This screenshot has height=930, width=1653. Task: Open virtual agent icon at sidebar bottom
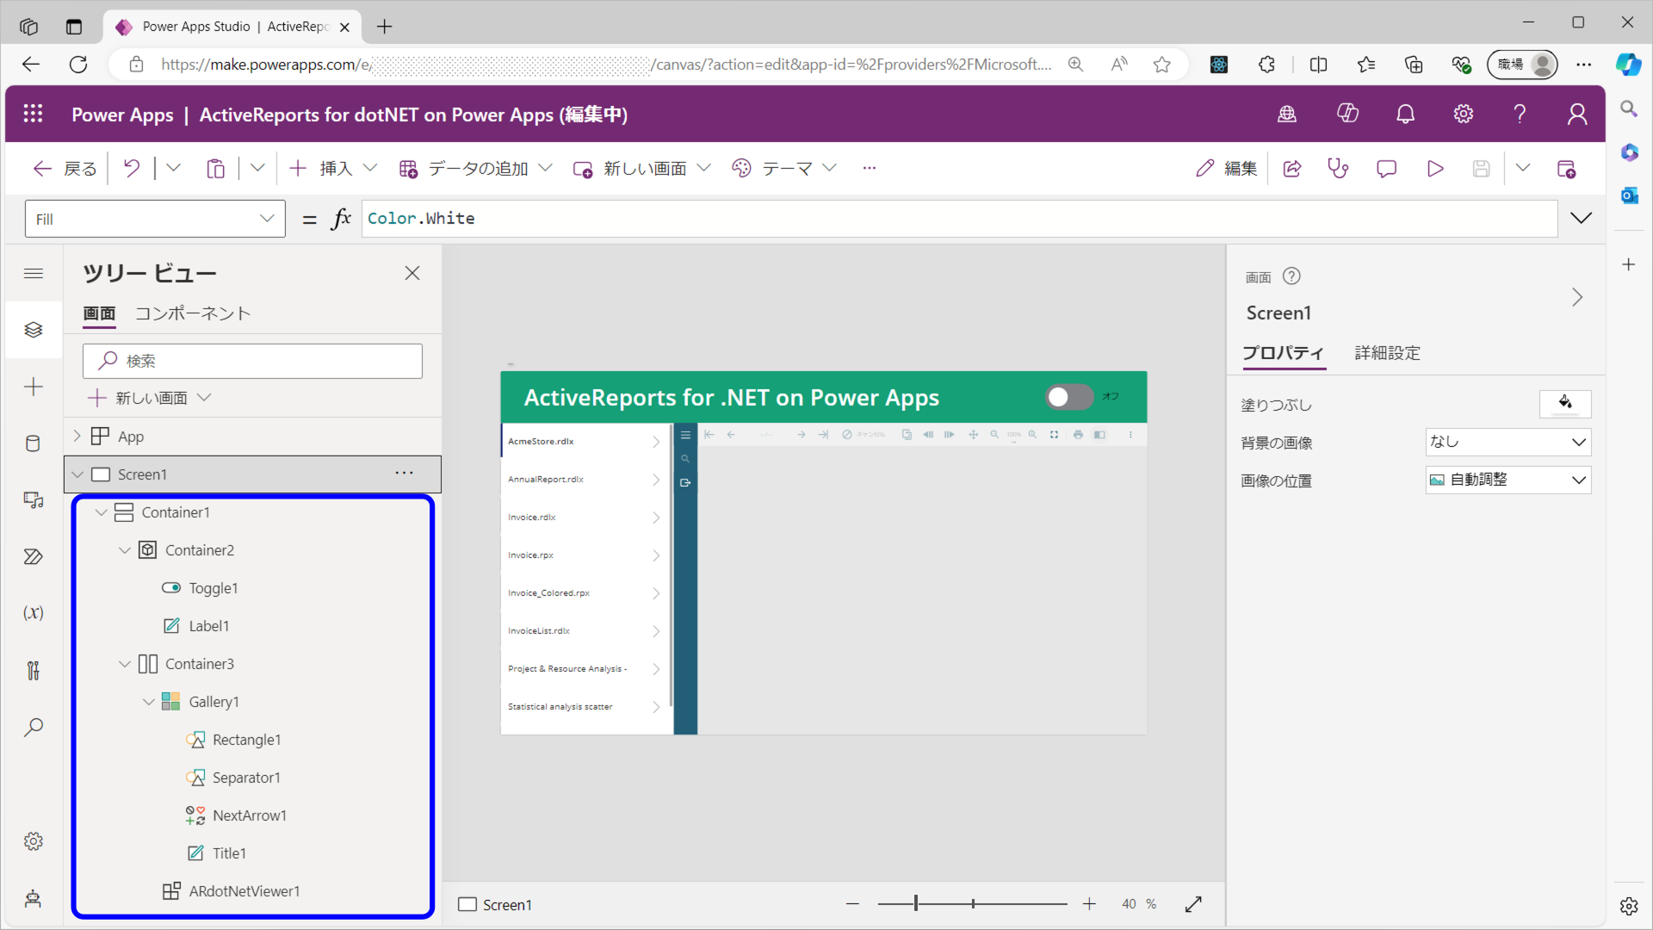pos(34,899)
